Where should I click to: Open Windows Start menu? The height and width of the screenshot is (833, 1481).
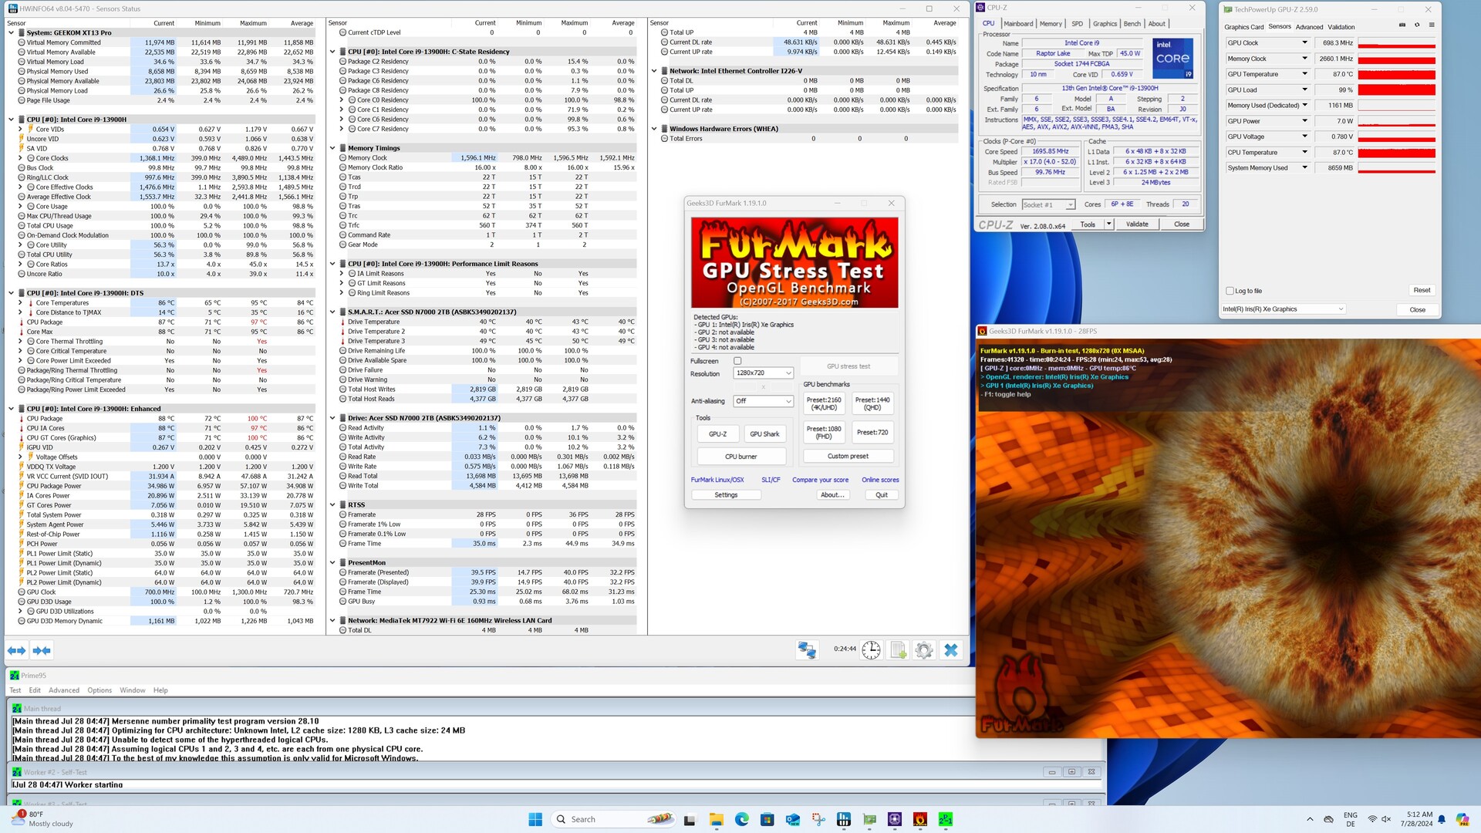click(x=535, y=819)
